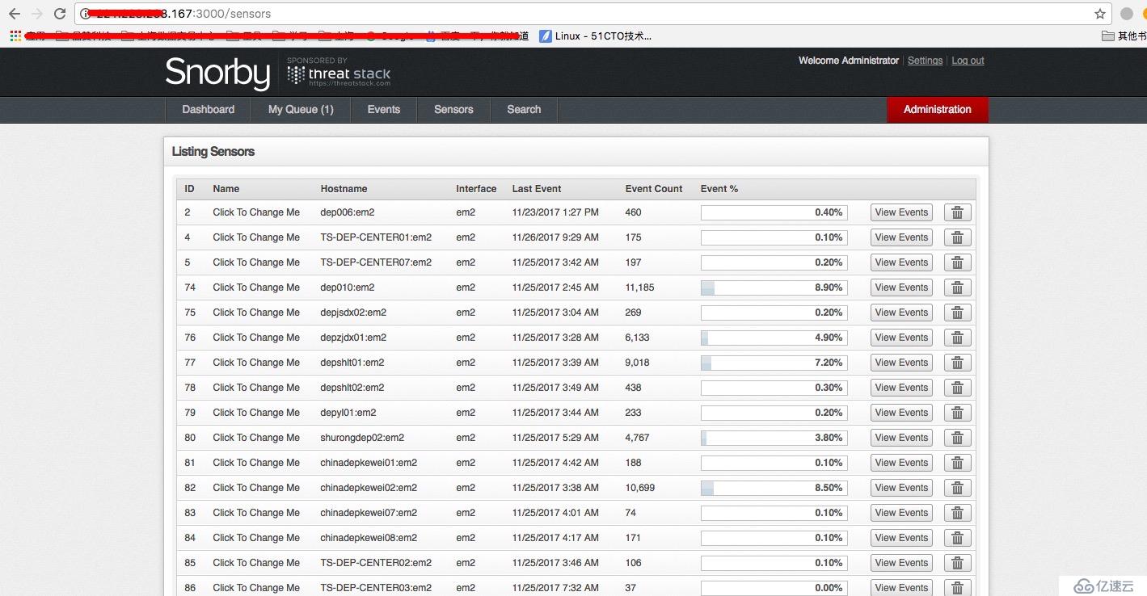Click trash icon for chinadepkewei07:em2
Screen dimensions: 1147x596
pos(957,513)
